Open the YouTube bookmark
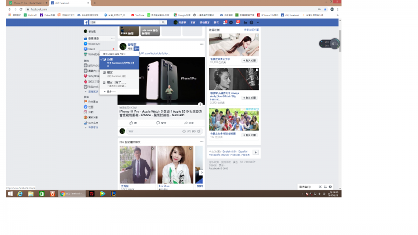418x235 pixels. pos(138,15)
